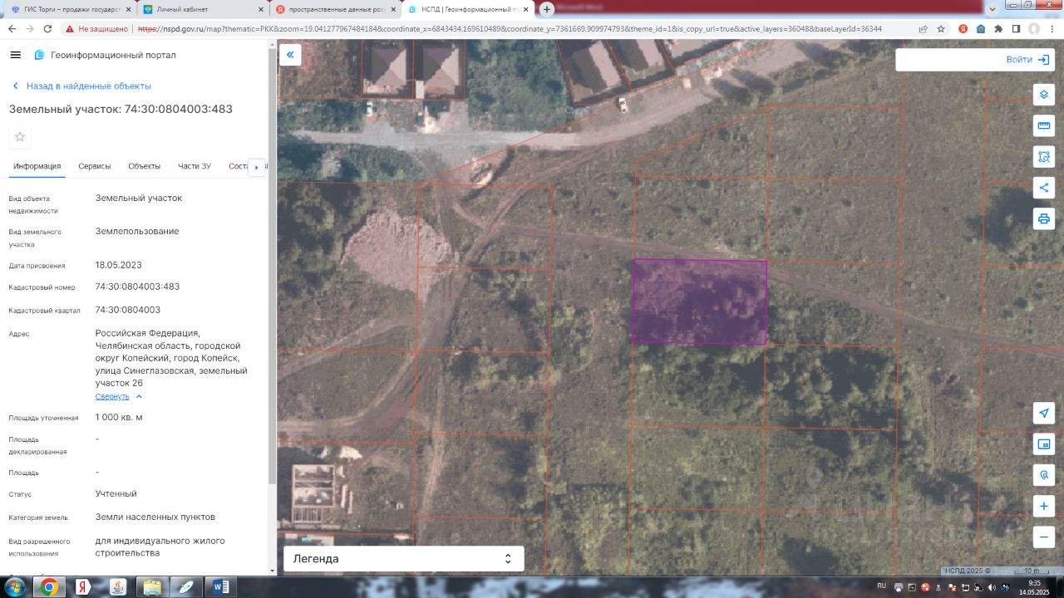Viewport: 1064px width, 598px height.
Task: Select the Информация tab
Action: 37,166
